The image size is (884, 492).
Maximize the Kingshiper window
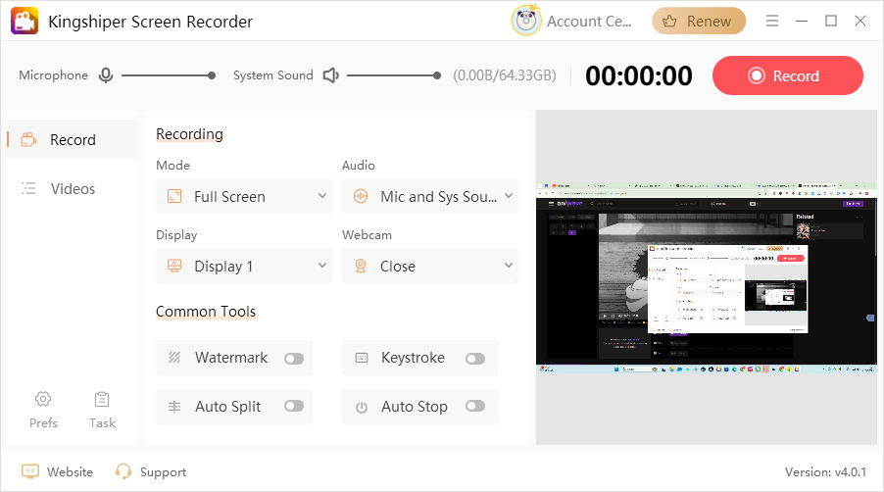click(830, 21)
